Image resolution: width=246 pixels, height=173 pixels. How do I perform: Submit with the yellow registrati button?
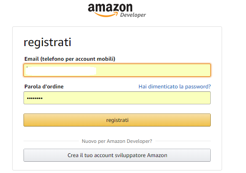point(117,120)
